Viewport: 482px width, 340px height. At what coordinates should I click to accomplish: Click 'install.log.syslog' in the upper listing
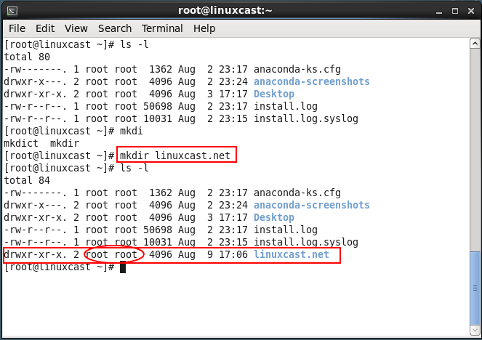point(306,118)
